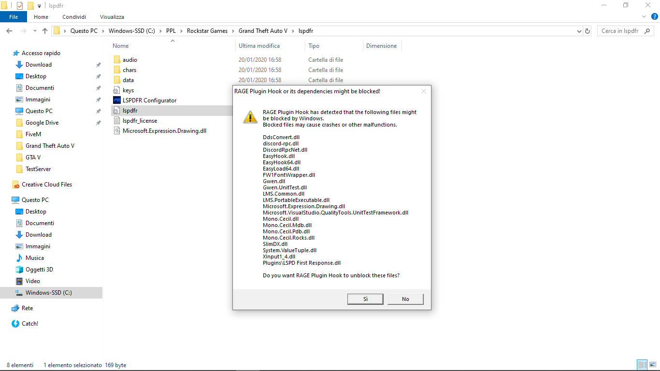Open Musica under Questo PC

[35, 258]
